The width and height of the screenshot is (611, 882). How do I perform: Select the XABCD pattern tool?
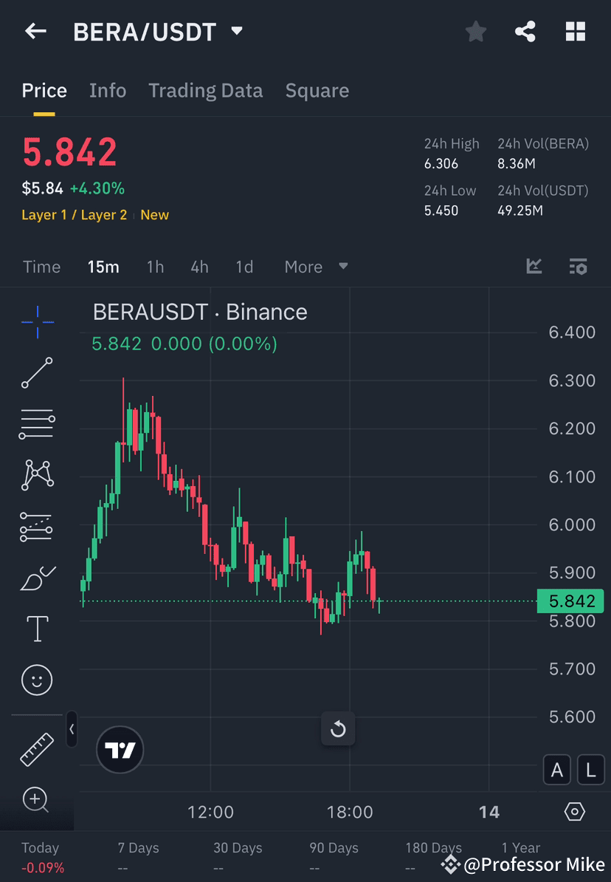(37, 475)
